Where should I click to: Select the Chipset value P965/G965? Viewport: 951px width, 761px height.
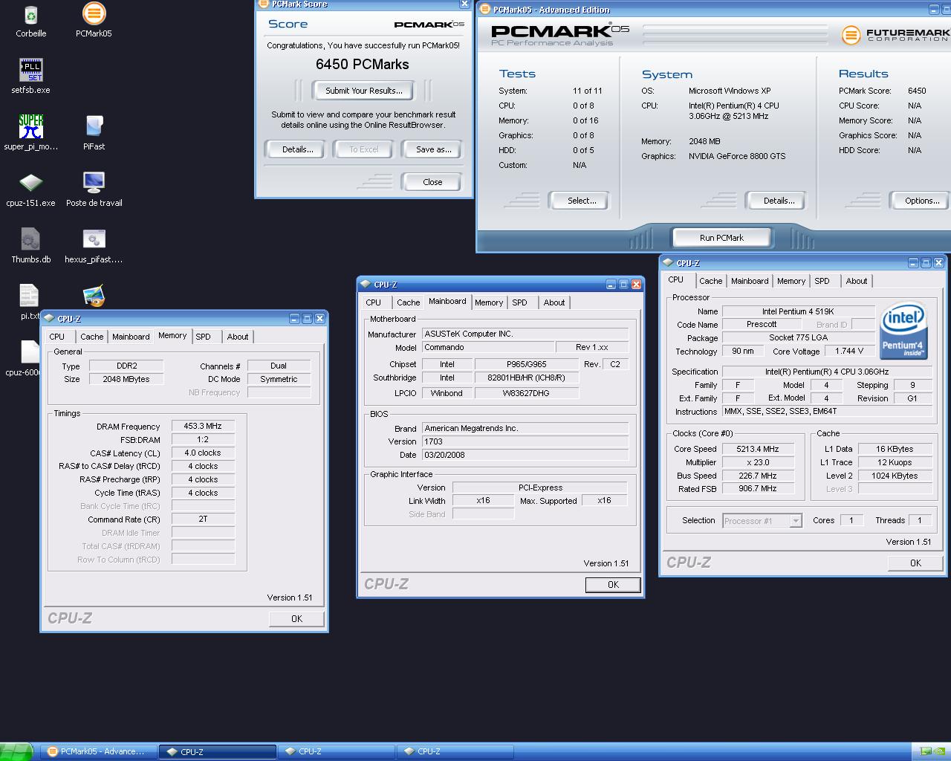(x=526, y=364)
